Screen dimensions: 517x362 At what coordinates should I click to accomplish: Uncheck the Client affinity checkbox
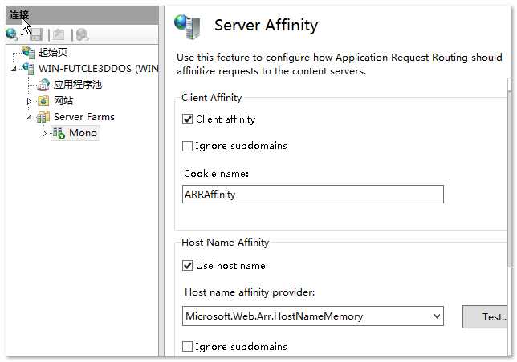[188, 120]
